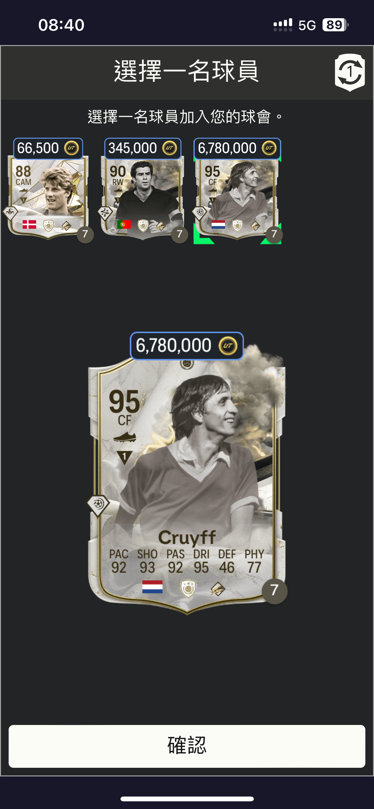
Task: Tap the 345,000 coin price tag
Action: 143,148
